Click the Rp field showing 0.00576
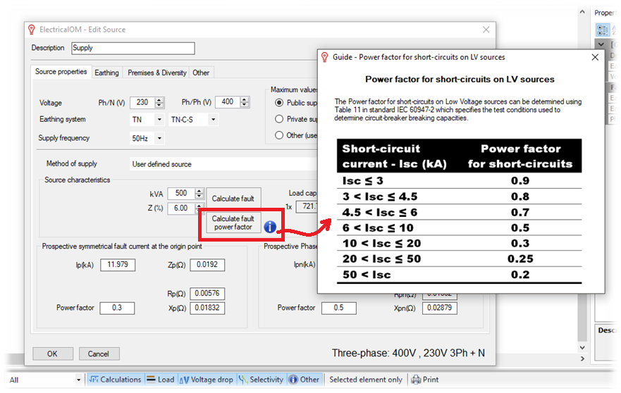Viewport: 621px width, 393px height. [x=207, y=293]
